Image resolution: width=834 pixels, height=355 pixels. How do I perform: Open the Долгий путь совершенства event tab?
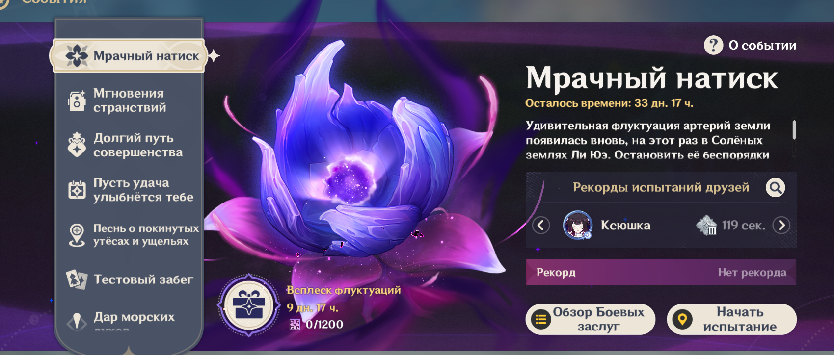pyautogui.click(x=129, y=145)
